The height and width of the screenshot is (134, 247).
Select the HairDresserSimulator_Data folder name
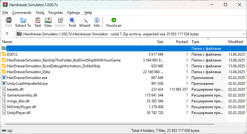29,72
